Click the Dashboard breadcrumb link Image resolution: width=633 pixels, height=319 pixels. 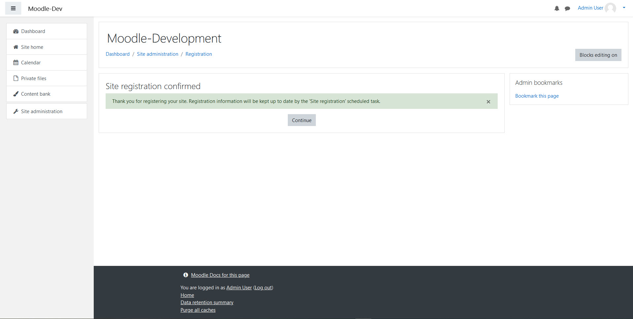click(117, 54)
